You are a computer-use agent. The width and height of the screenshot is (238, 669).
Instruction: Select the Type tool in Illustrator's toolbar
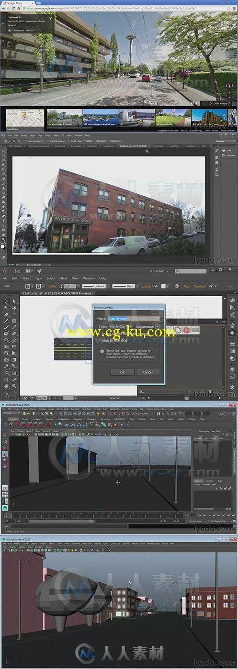[x=14, y=315]
